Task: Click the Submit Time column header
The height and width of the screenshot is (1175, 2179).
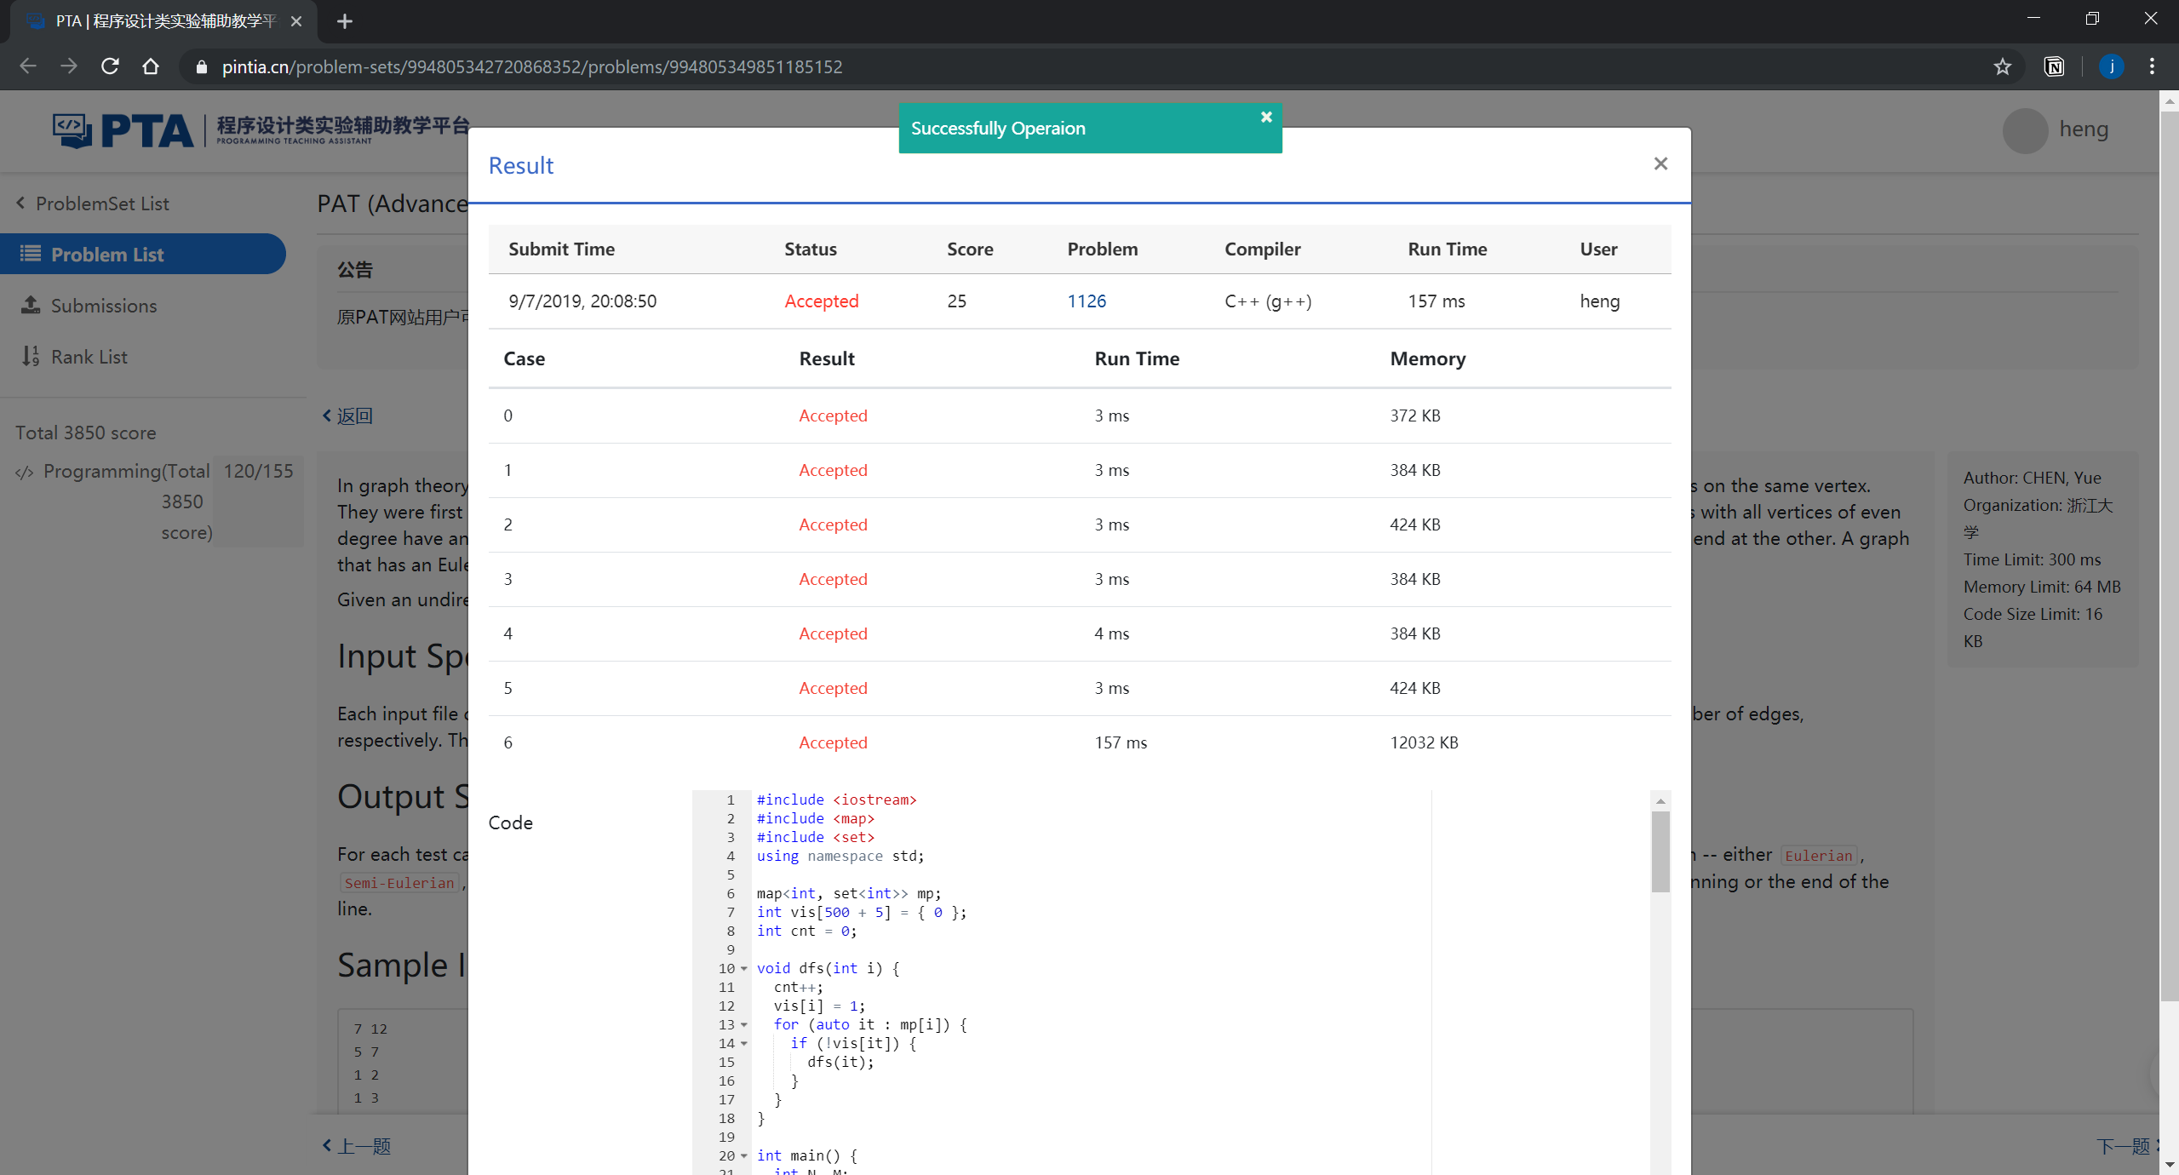Action: coord(561,249)
